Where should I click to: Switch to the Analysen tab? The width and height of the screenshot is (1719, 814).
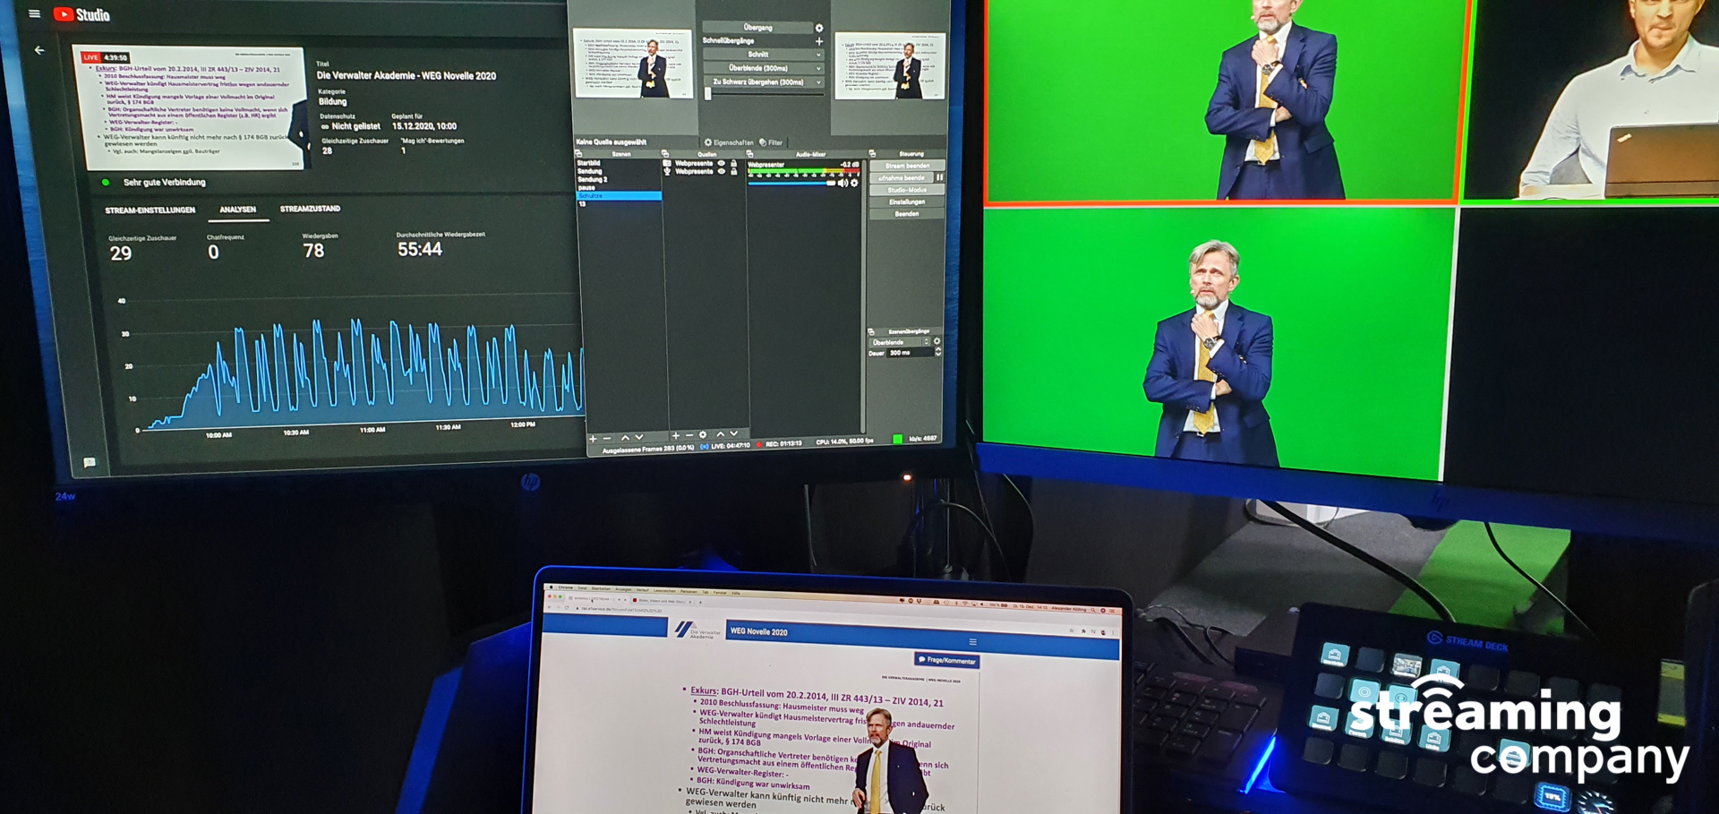(237, 210)
